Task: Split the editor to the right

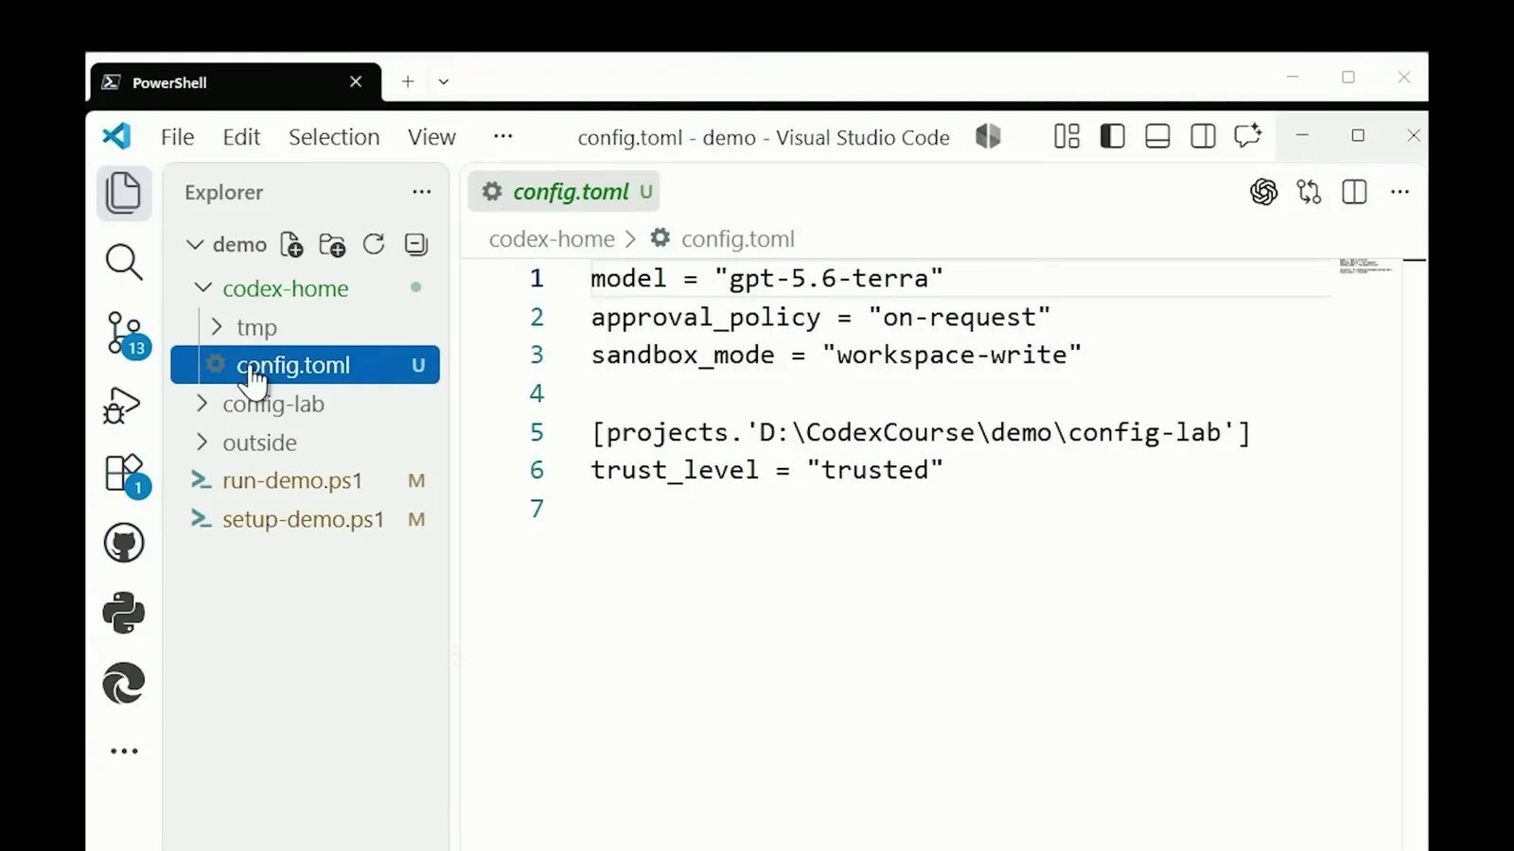Action: point(1354,192)
